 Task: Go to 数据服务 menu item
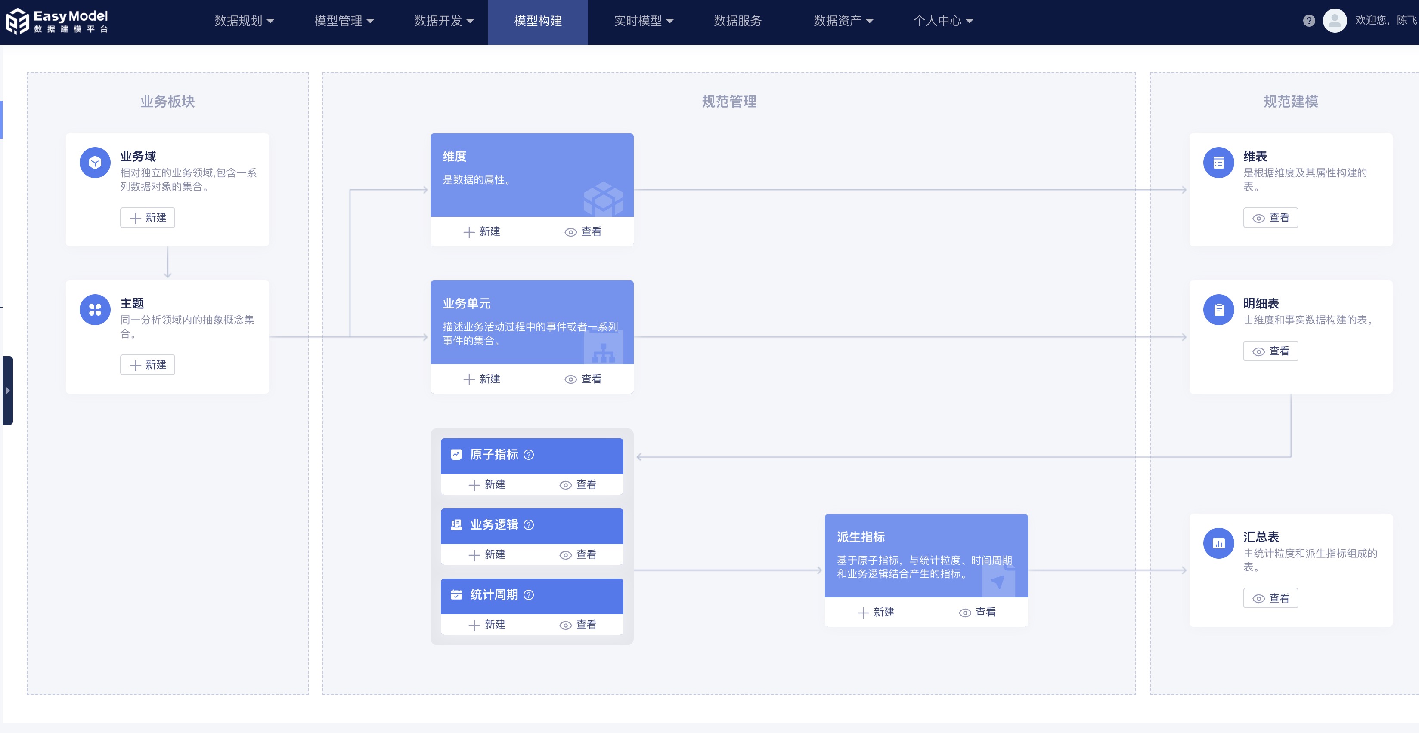(737, 21)
